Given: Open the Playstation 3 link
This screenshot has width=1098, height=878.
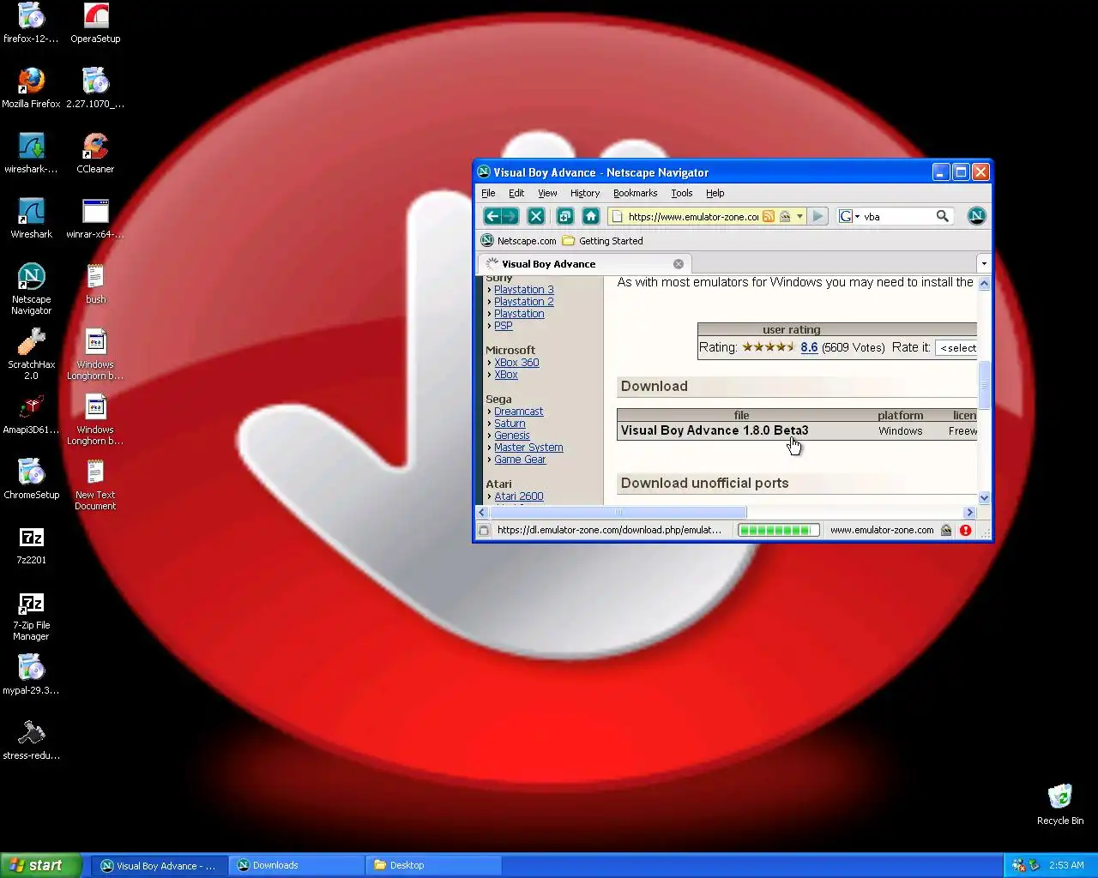Looking at the screenshot, I should (x=524, y=290).
